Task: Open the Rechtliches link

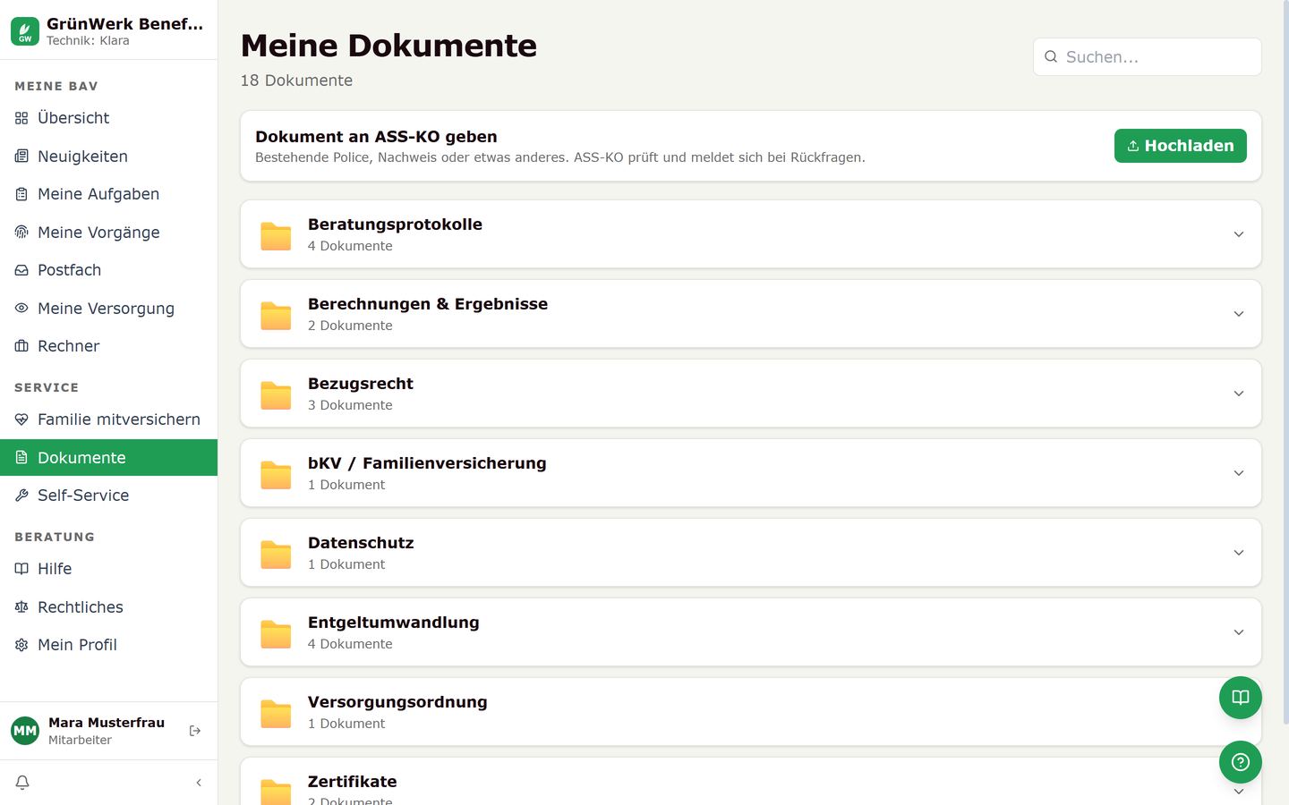Action: 108,607
